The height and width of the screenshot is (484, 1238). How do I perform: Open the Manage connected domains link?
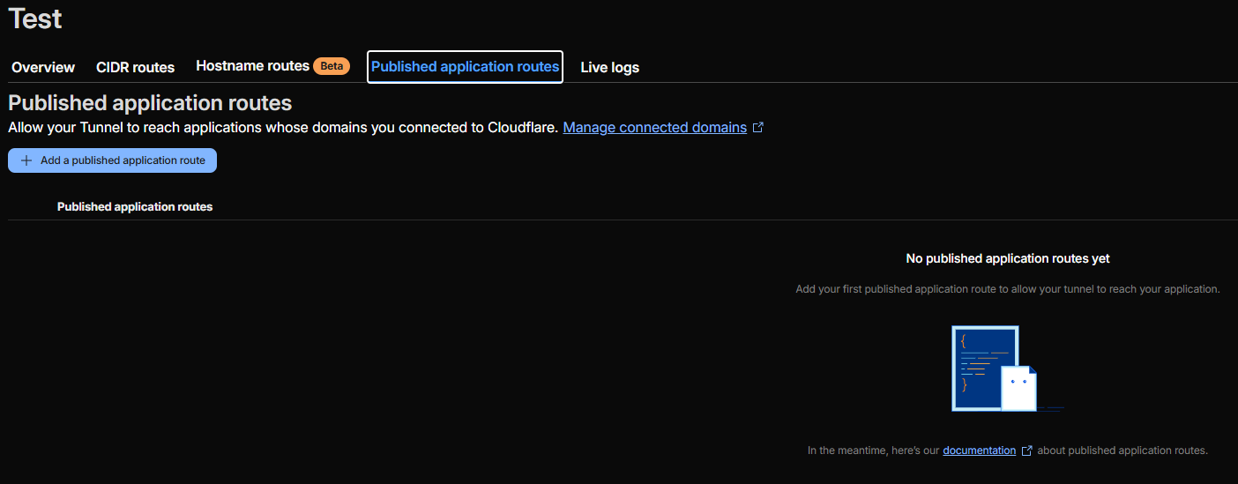click(x=654, y=127)
